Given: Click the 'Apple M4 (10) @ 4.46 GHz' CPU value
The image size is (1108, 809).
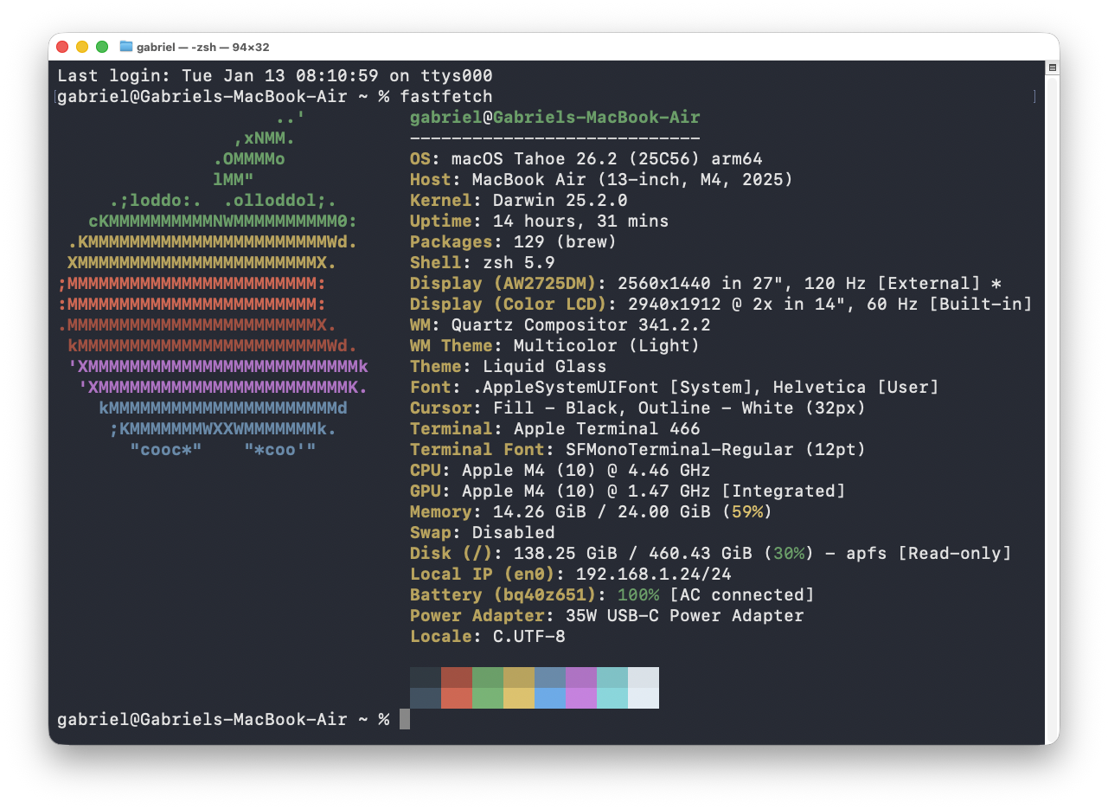Looking at the screenshot, I should click(x=586, y=471).
